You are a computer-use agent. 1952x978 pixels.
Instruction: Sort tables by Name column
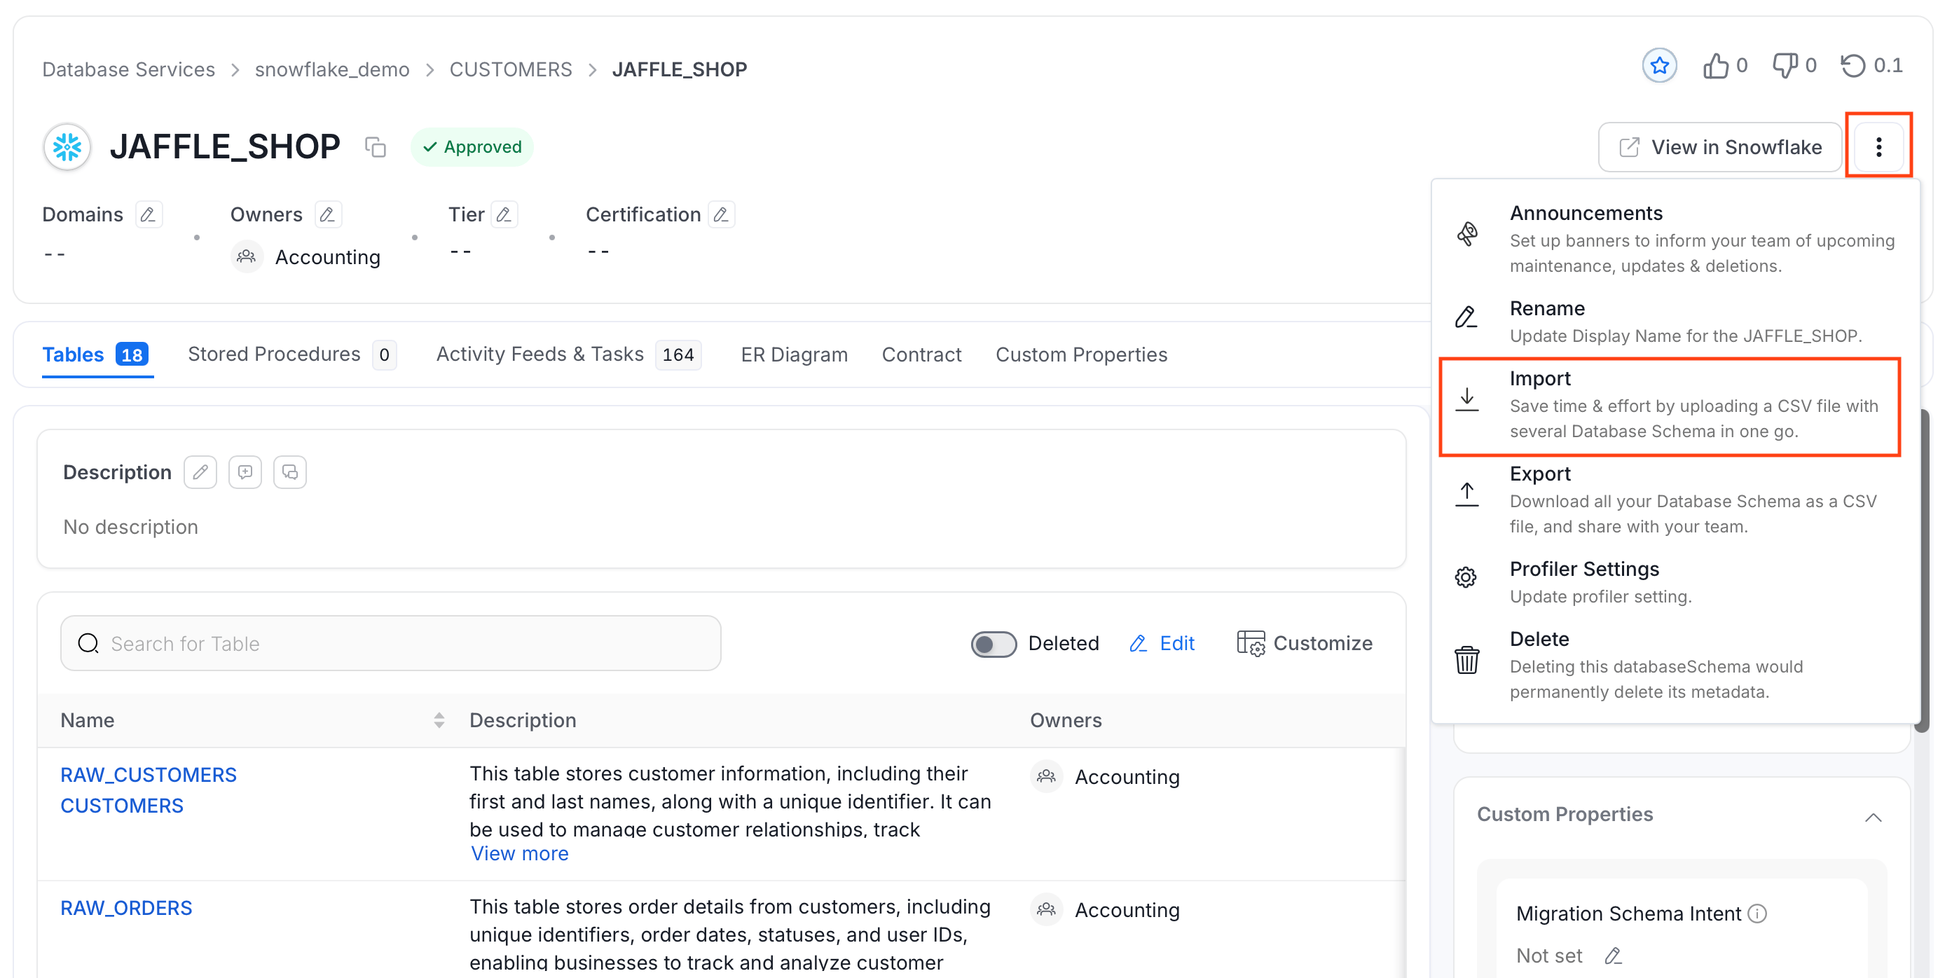tap(439, 719)
